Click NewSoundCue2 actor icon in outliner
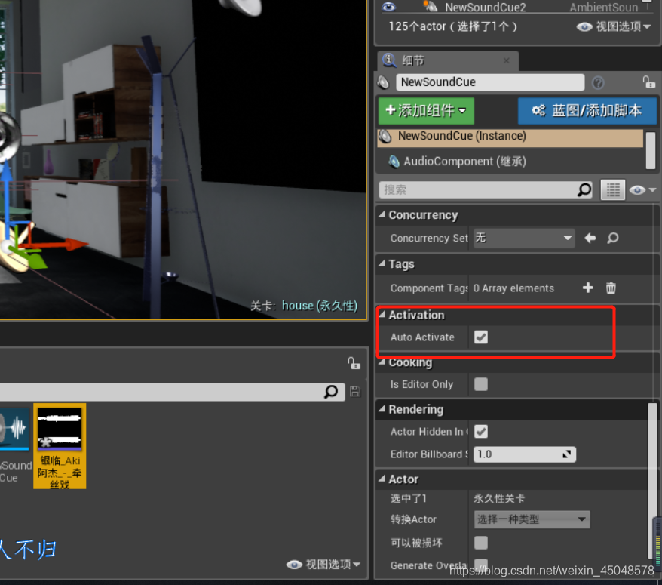The height and width of the screenshot is (585, 662). (430, 6)
